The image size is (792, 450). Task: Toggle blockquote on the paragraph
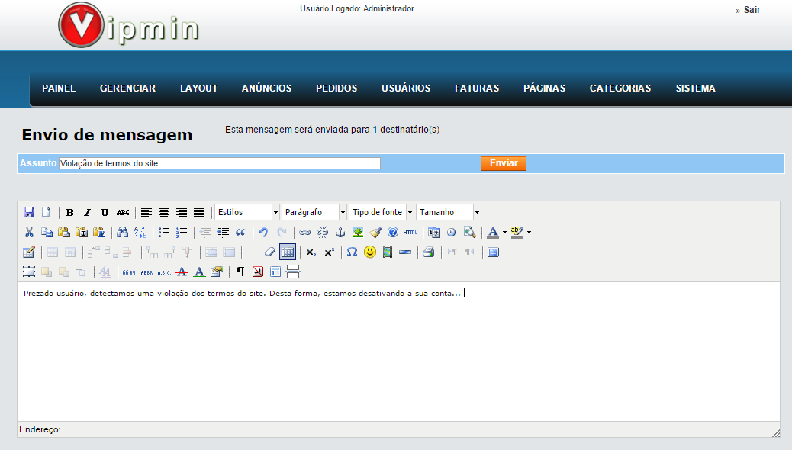[x=240, y=233]
